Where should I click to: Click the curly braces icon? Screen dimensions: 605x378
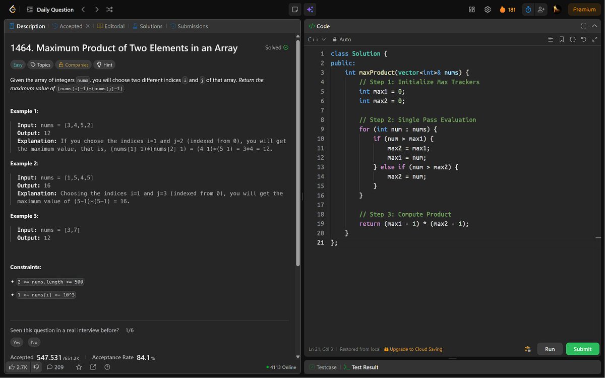coord(573,39)
